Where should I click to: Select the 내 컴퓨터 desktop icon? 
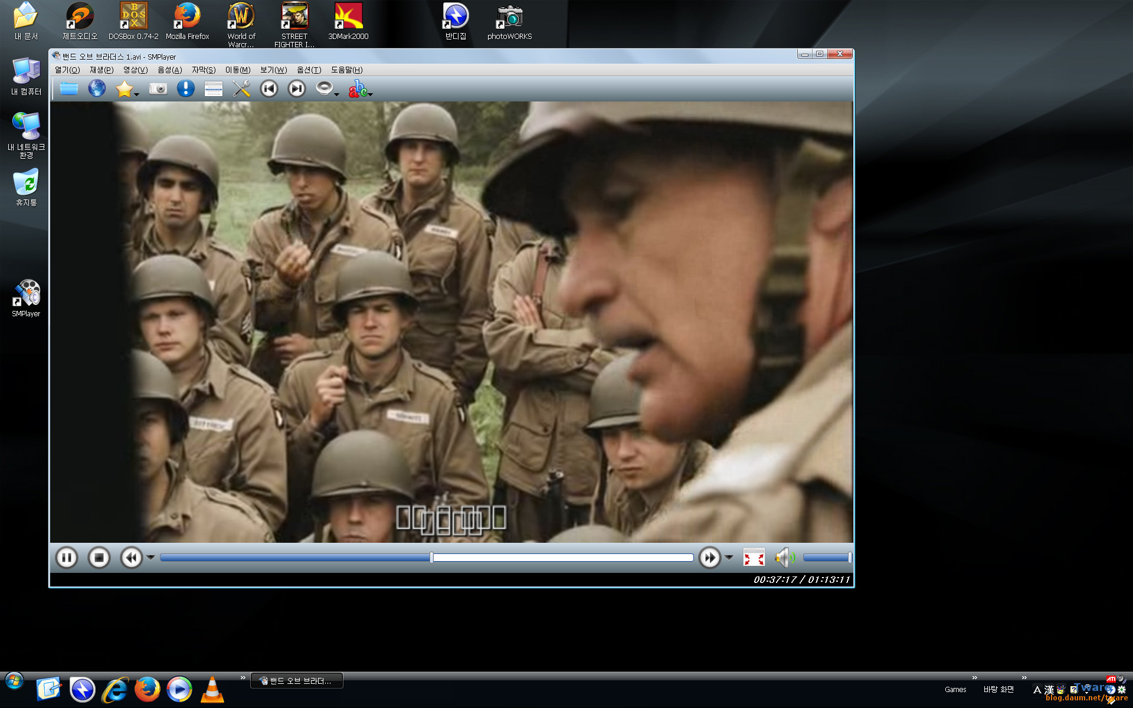tap(26, 77)
